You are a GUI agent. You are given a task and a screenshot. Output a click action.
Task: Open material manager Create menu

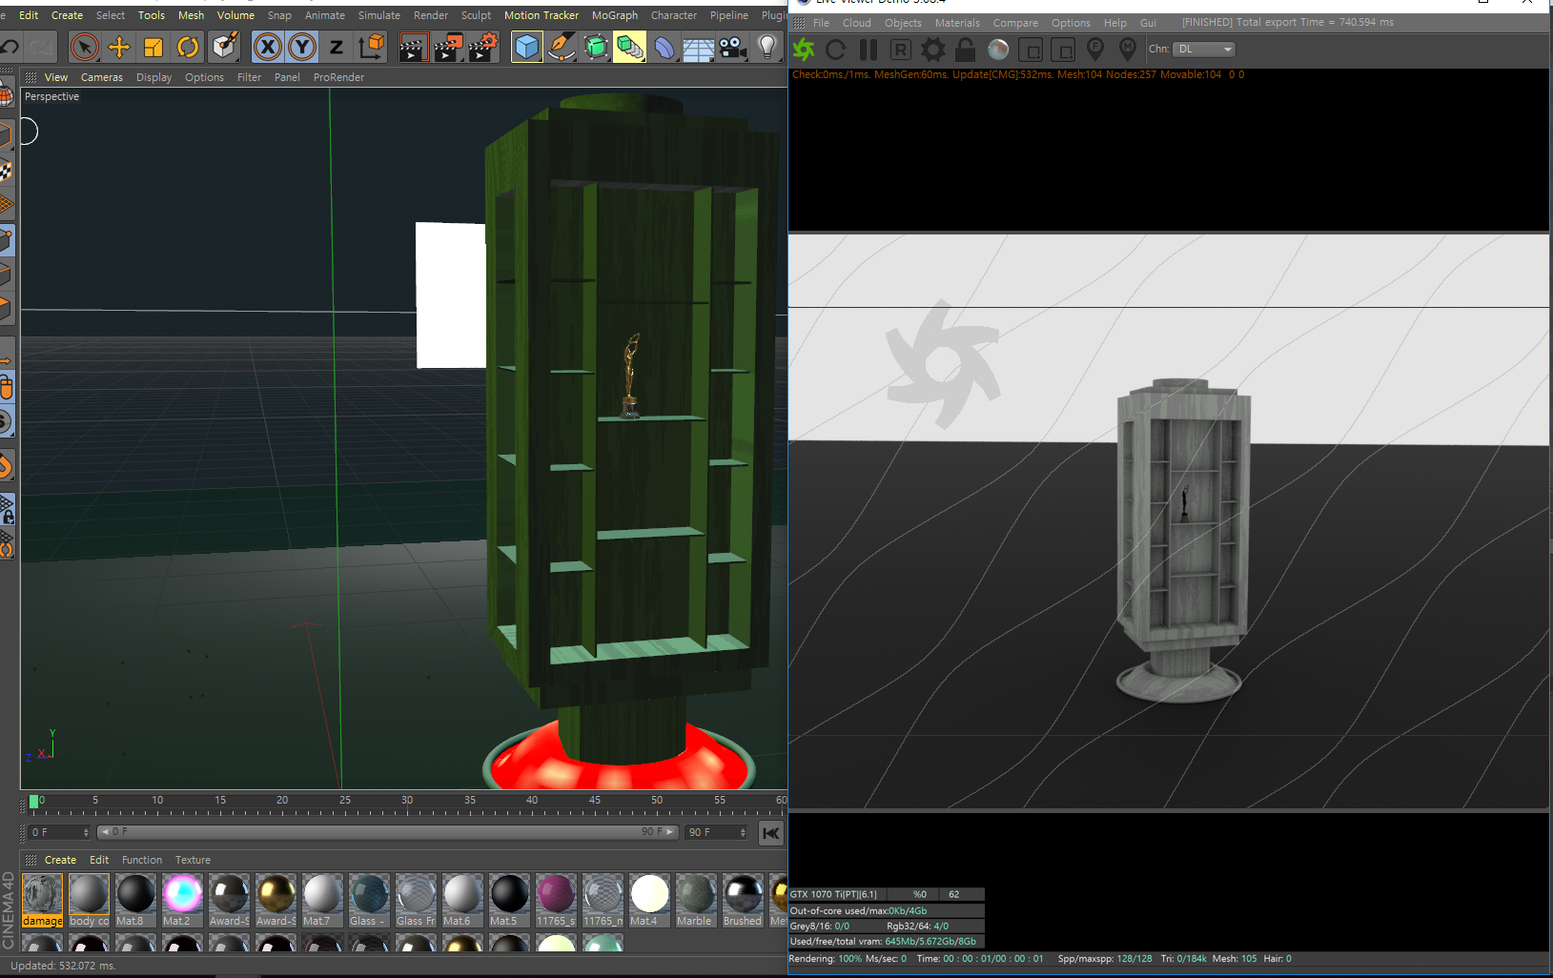60,860
